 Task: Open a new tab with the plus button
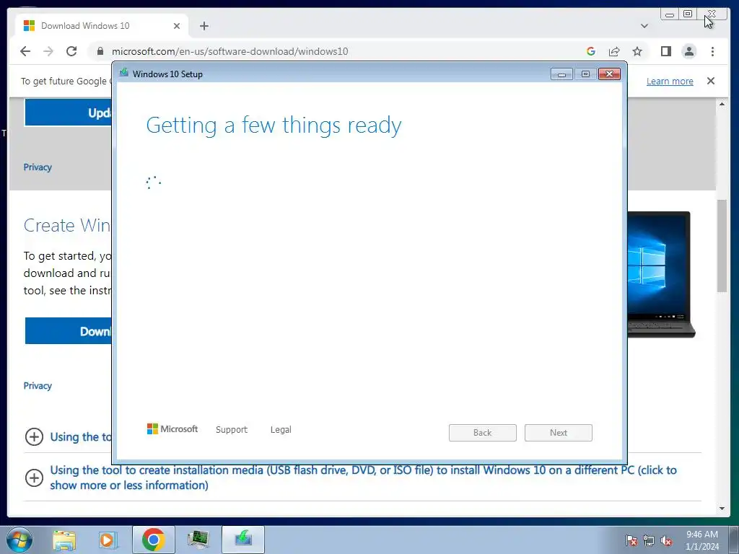point(204,26)
